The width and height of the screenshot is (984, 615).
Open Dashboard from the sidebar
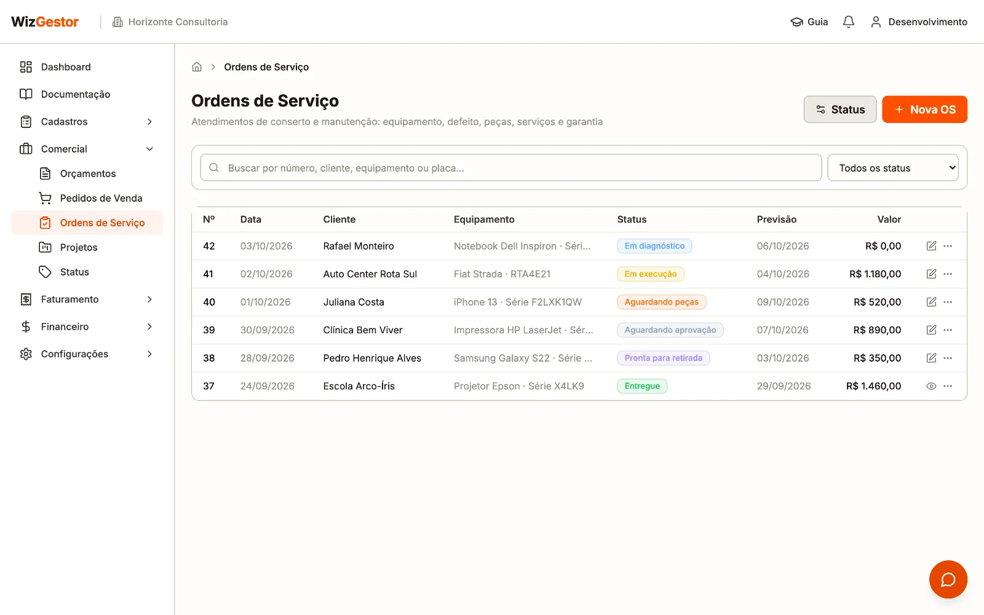pos(87,67)
